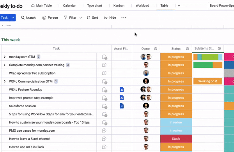Change the Stuck status on Slack channel task
This screenshot has width=234, height=152.
(176, 139)
